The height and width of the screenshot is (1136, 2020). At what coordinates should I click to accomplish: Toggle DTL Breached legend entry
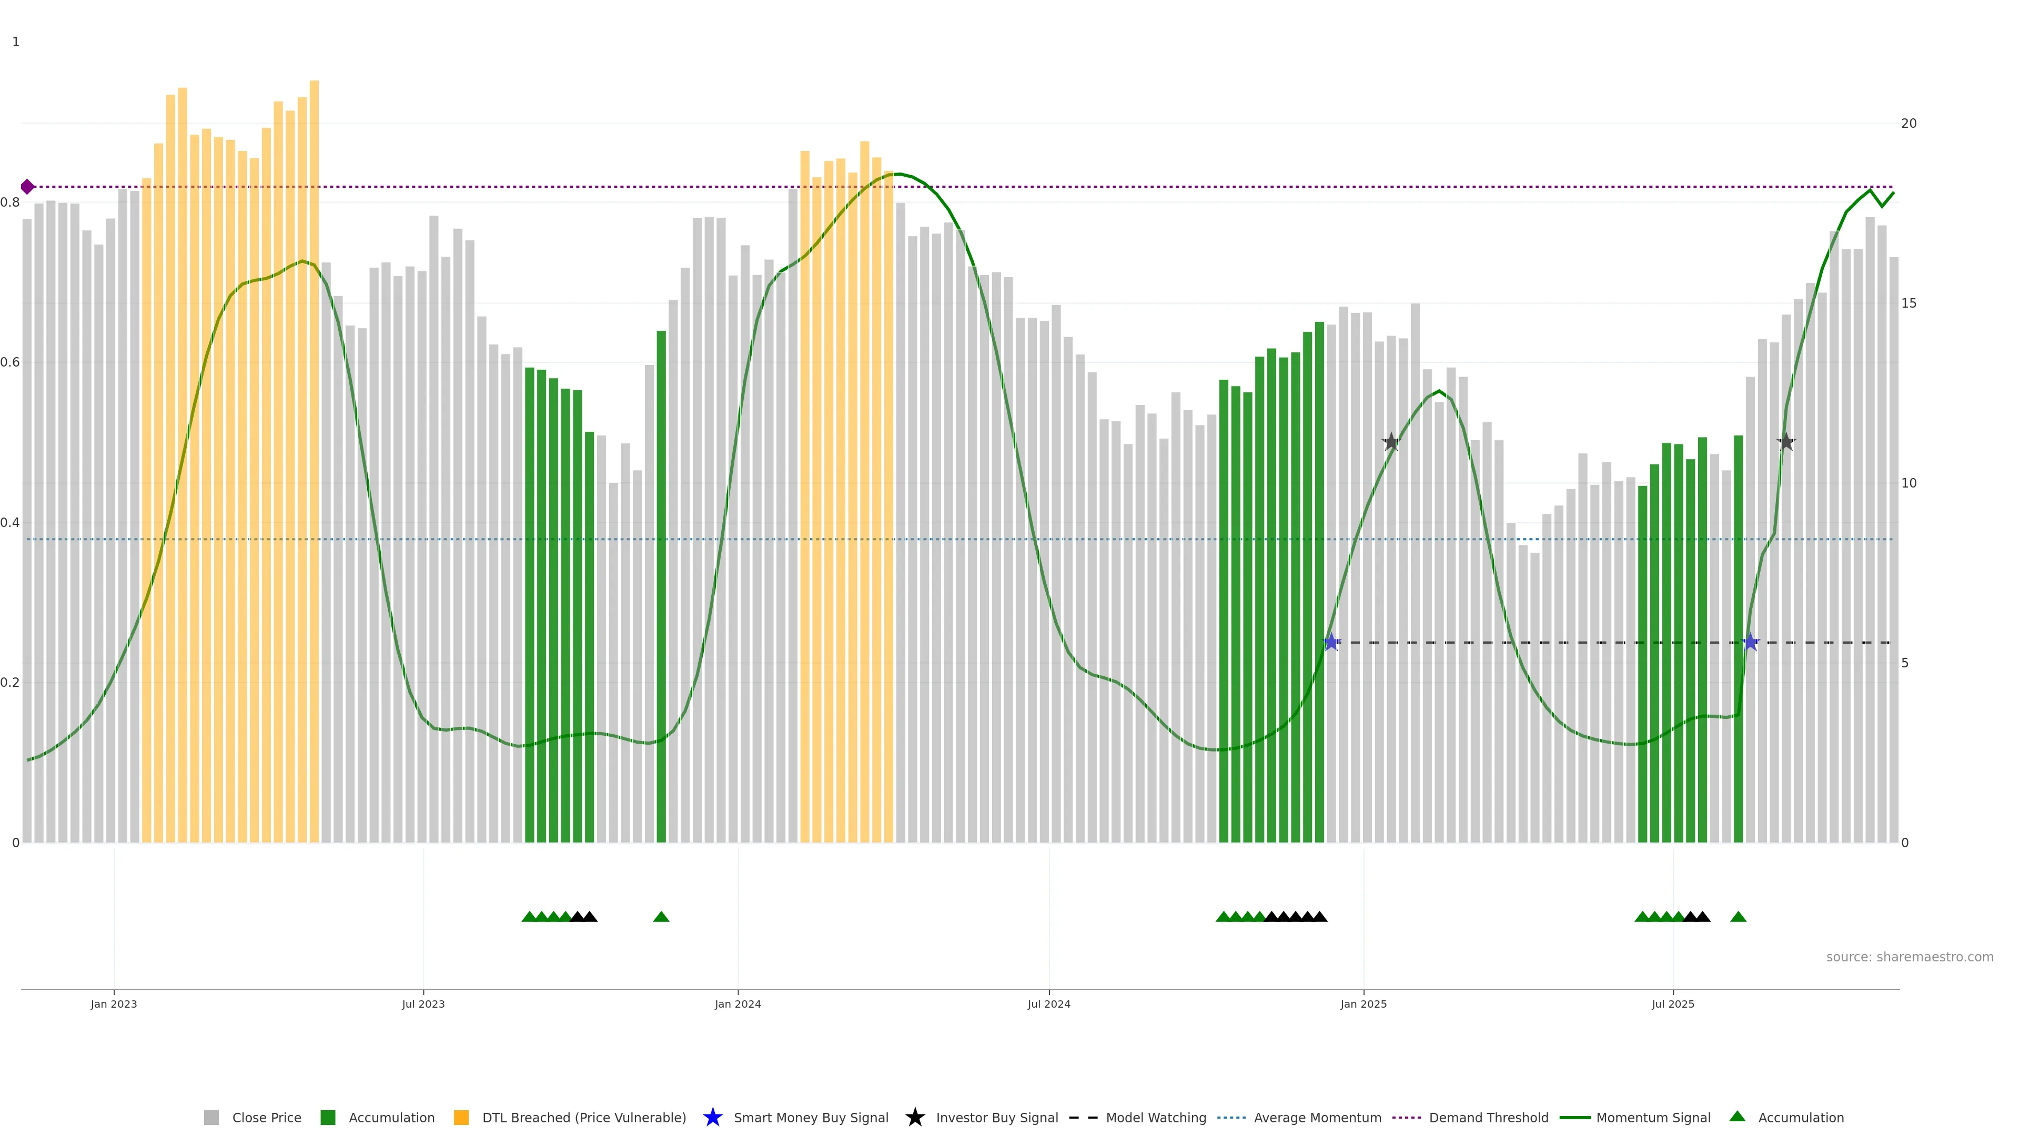pyautogui.click(x=583, y=1117)
